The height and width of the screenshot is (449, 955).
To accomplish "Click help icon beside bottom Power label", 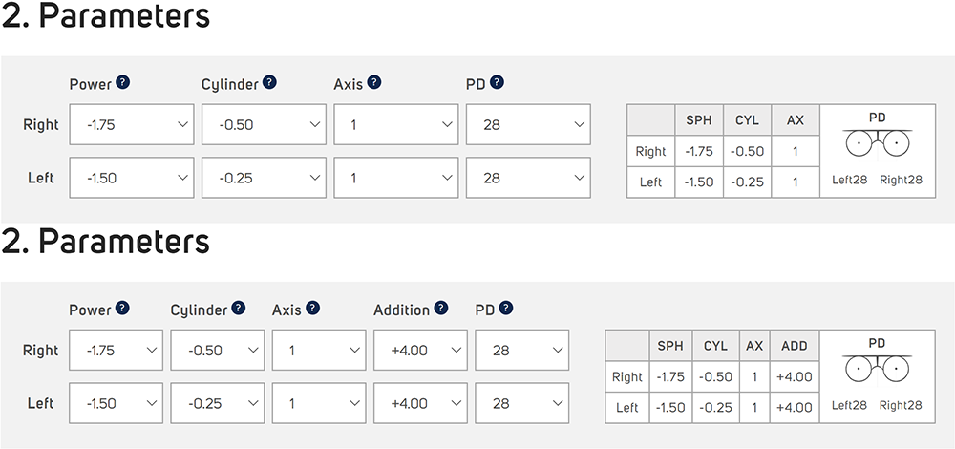I will click(x=123, y=309).
